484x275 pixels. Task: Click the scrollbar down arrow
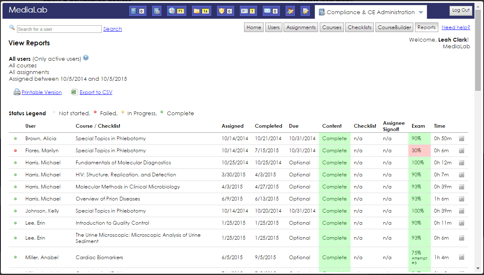(478, 268)
